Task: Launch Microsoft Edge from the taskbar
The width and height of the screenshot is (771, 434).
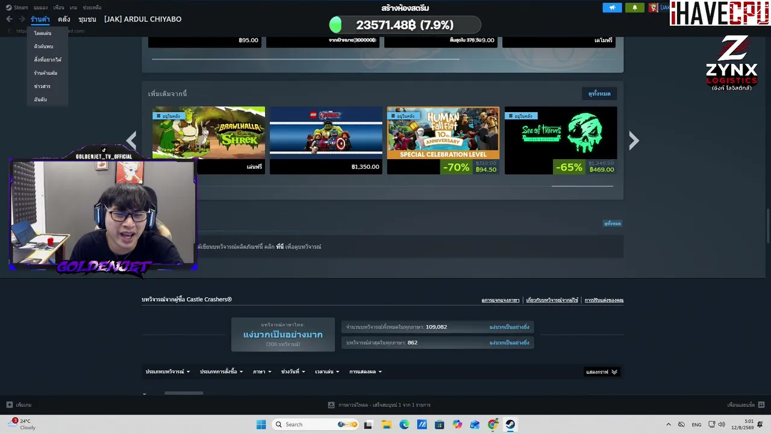Action: pos(404,424)
